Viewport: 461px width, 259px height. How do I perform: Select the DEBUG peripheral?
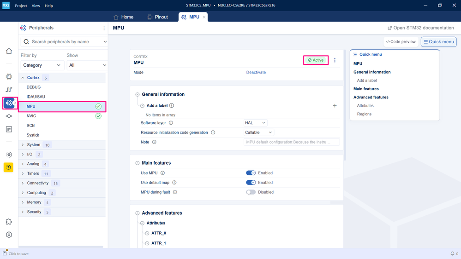coord(62,87)
